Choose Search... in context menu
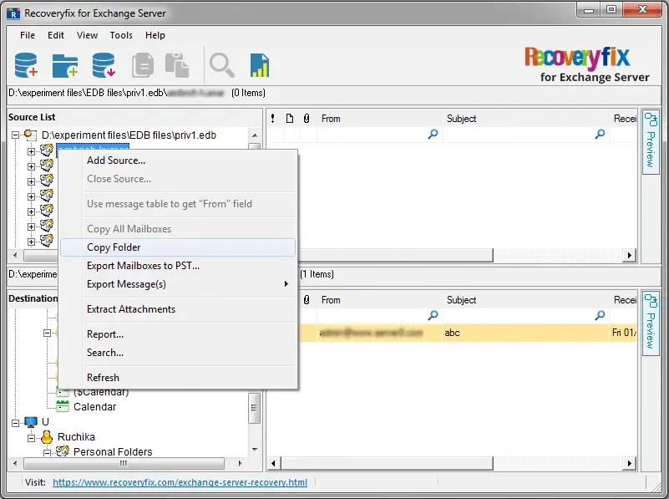 (178, 353)
